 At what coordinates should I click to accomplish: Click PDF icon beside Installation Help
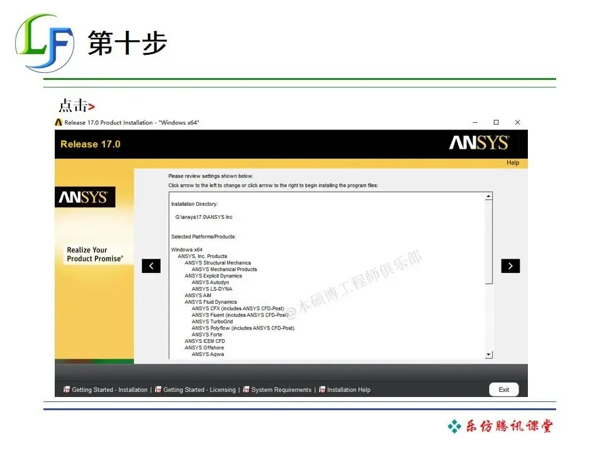(x=322, y=389)
